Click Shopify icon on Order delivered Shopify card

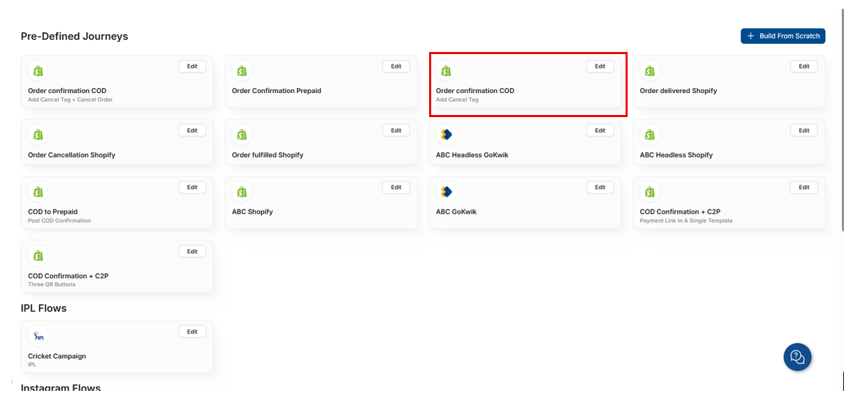650,71
